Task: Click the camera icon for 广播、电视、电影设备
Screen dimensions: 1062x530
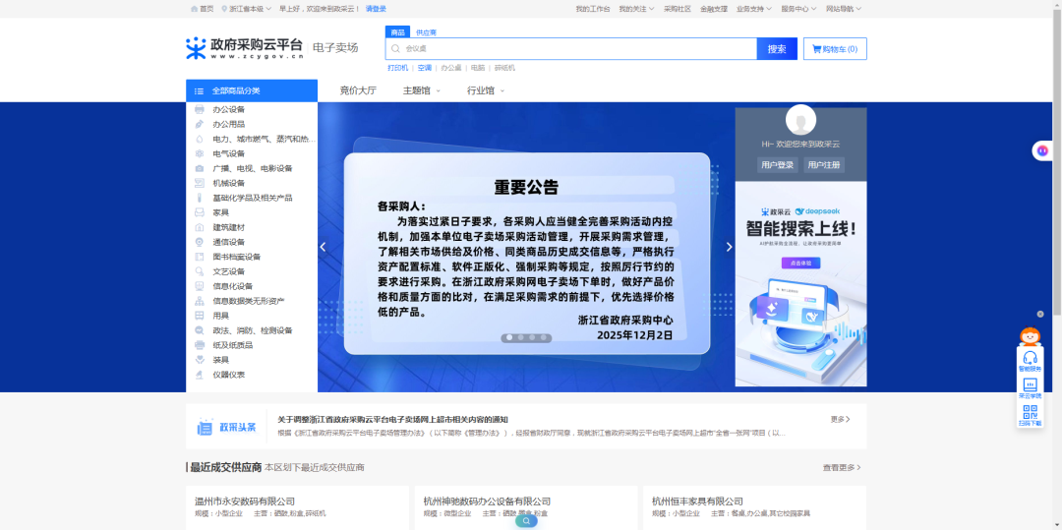Action: (x=199, y=168)
